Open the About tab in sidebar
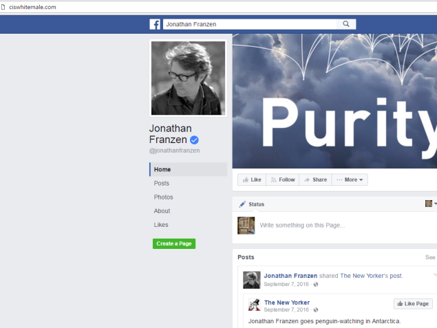437x328 pixels. pos(162,211)
